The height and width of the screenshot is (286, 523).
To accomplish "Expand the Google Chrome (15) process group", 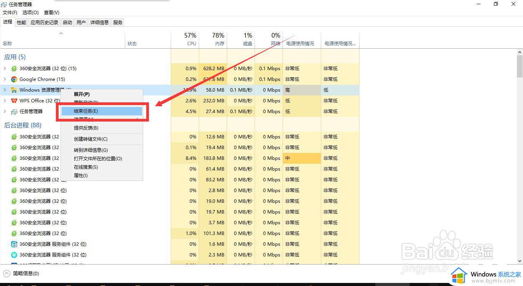I will pyautogui.click(x=5, y=79).
